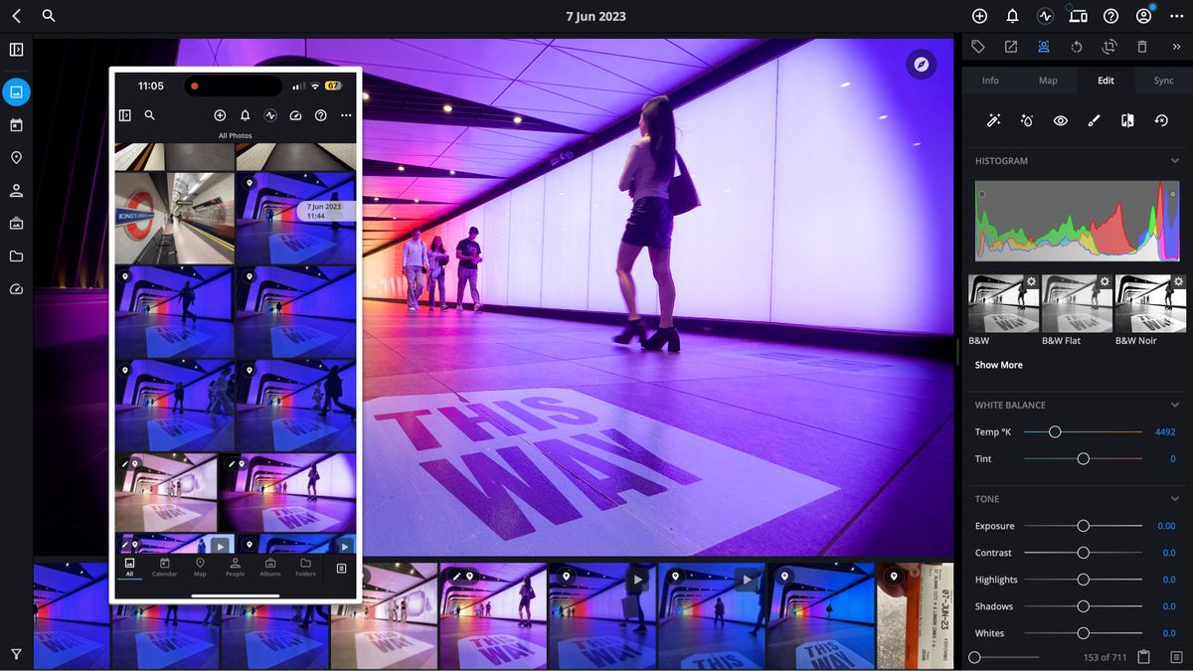The height and width of the screenshot is (671, 1193).
Task: Click the keyword tag icon
Action: [x=975, y=46]
